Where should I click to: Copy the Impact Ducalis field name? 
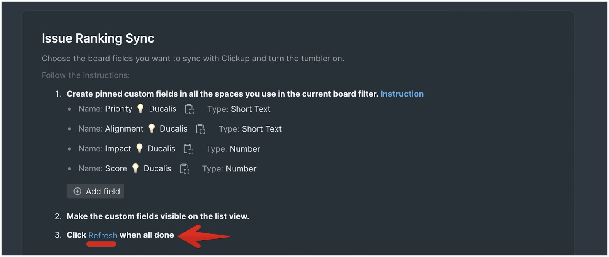(x=188, y=149)
